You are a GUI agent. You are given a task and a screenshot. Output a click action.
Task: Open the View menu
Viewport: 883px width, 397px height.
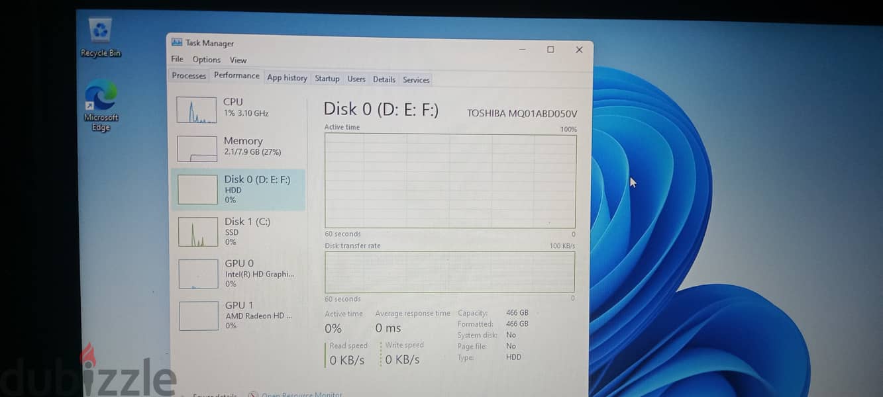coord(238,60)
